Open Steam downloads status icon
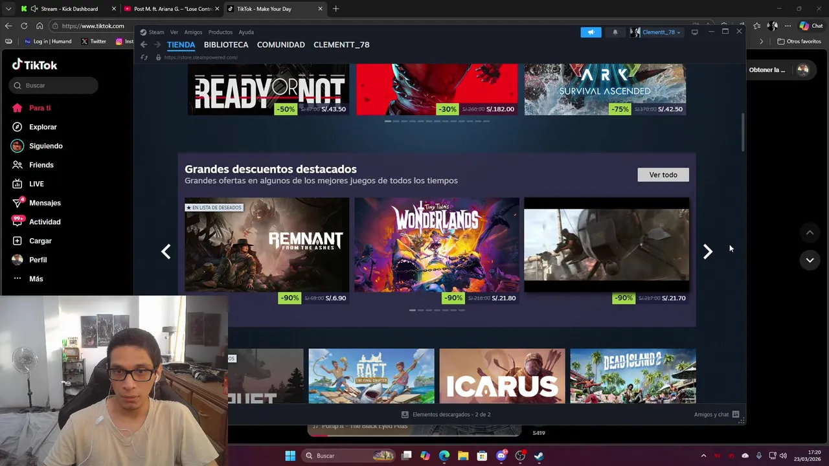The width and height of the screenshot is (829, 466). click(405, 414)
